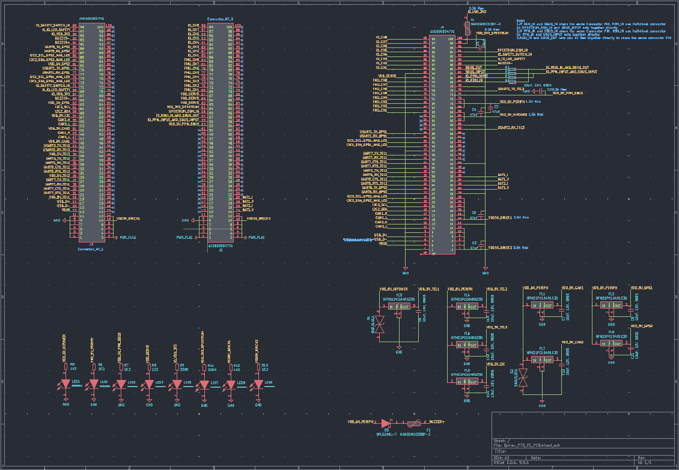Viewport: 679px width, 470px height.
Task: Select the Connector_MF_2 label
Action: pos(220,19)
